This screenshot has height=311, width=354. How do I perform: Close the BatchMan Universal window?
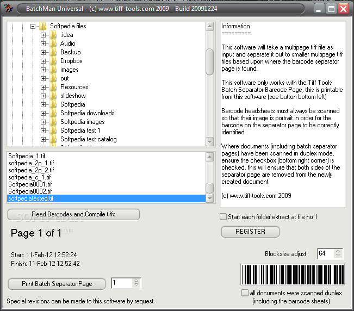[x=344, y=9]
